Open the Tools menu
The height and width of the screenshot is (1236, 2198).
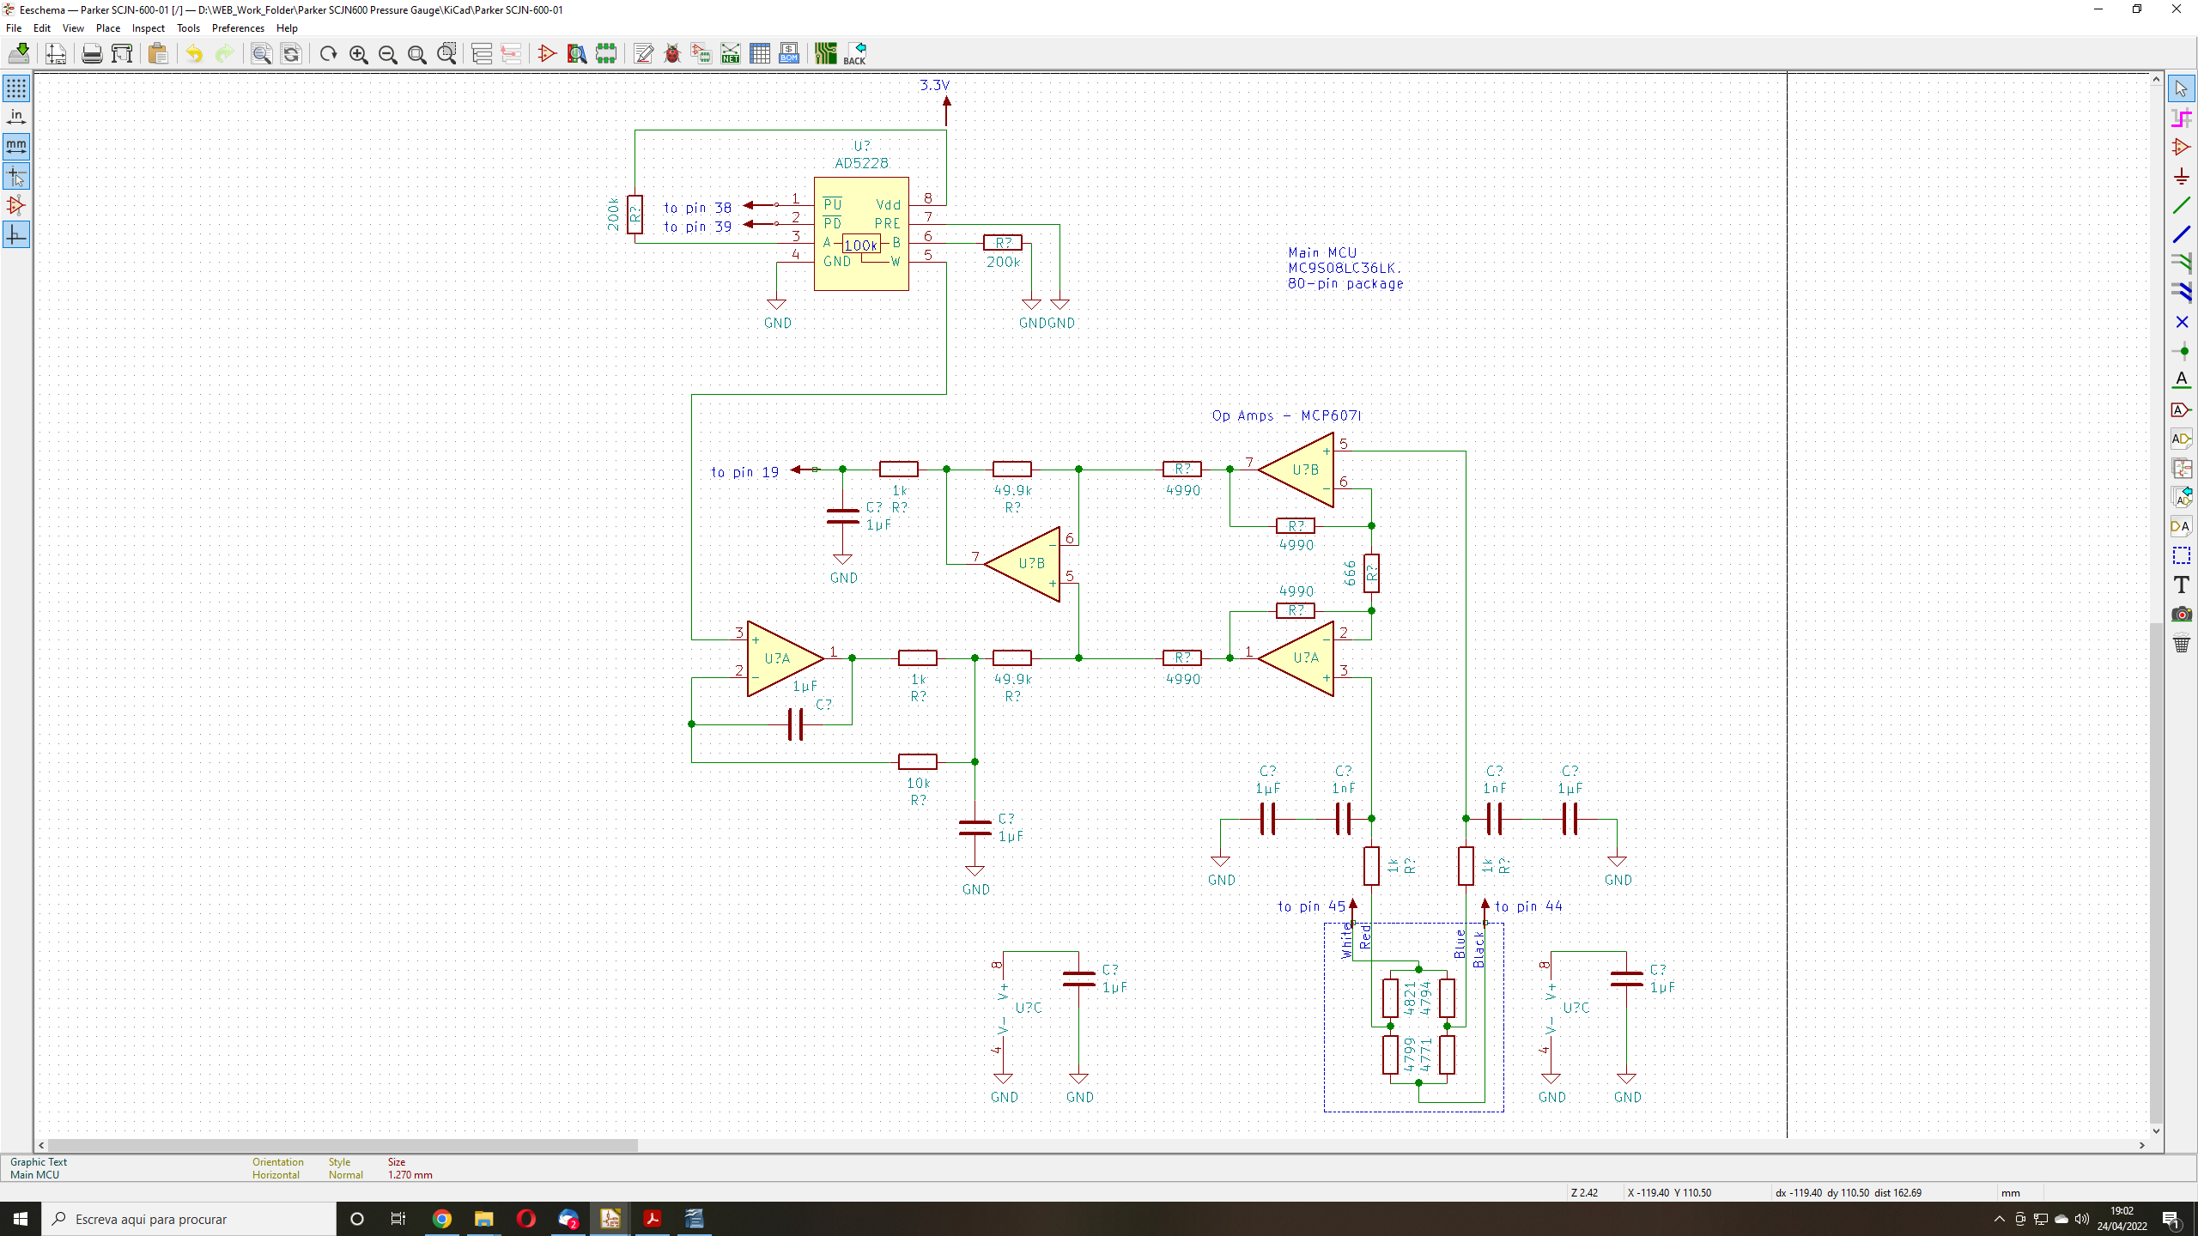click(x=188, y=28)
